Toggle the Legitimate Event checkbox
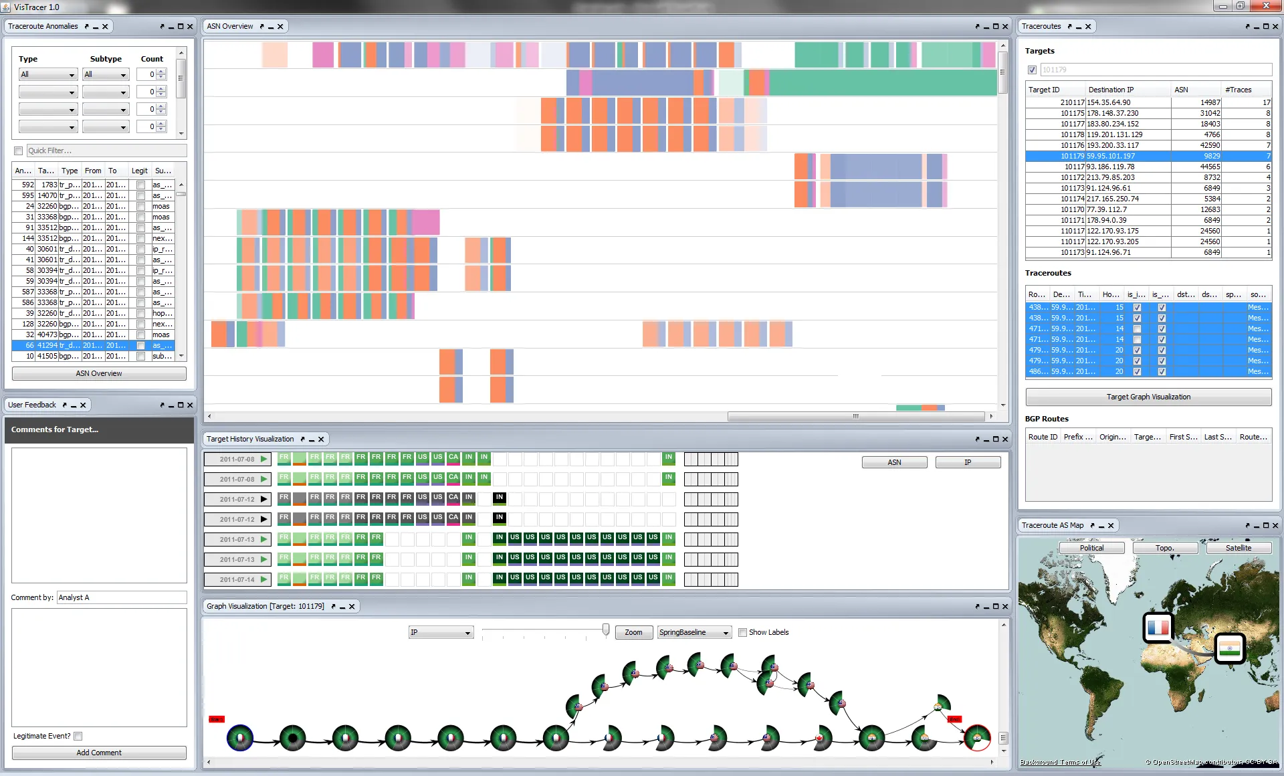The width and height of the screenshot is (1284, 776). (78, 736)
